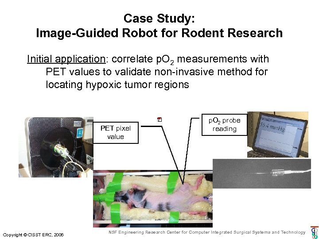
Task: Click the "Case Study:" title line
Action: coord(159,18)
